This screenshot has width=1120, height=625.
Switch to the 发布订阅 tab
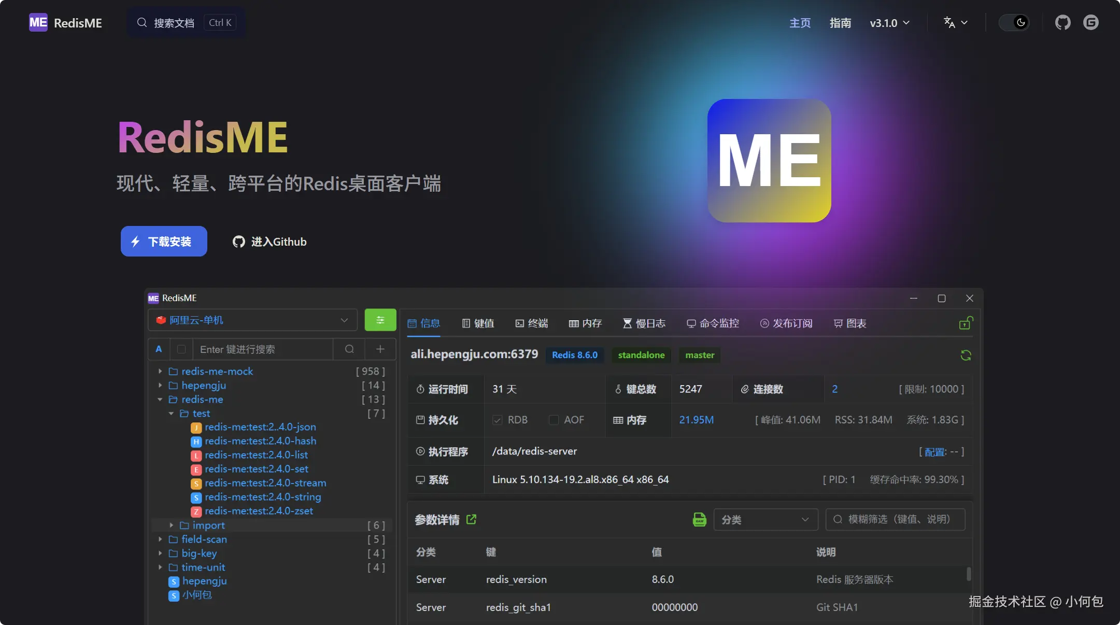point(786,323)
